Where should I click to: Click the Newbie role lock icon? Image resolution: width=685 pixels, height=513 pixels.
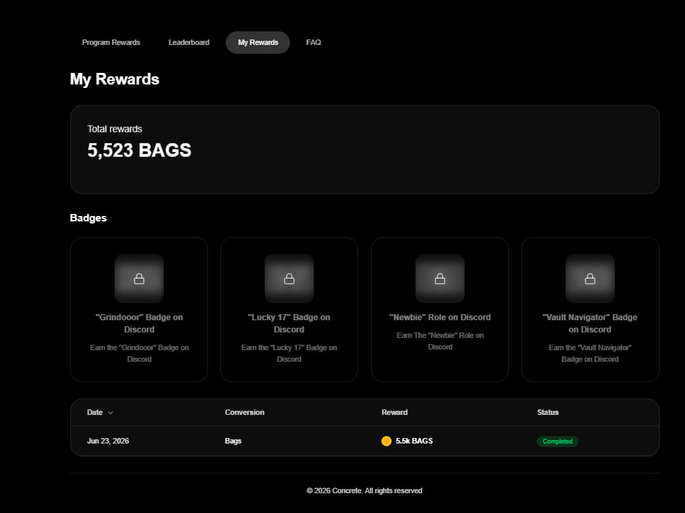point(440,279)
